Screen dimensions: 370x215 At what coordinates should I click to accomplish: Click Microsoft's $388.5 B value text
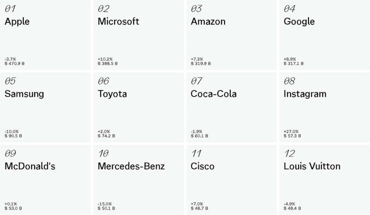[x=108, y=63]
